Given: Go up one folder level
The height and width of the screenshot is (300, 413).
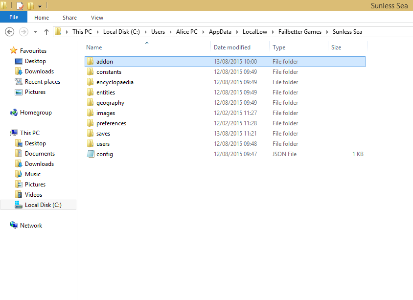Looking at the screenshot, I should click(x=46, y=32).
